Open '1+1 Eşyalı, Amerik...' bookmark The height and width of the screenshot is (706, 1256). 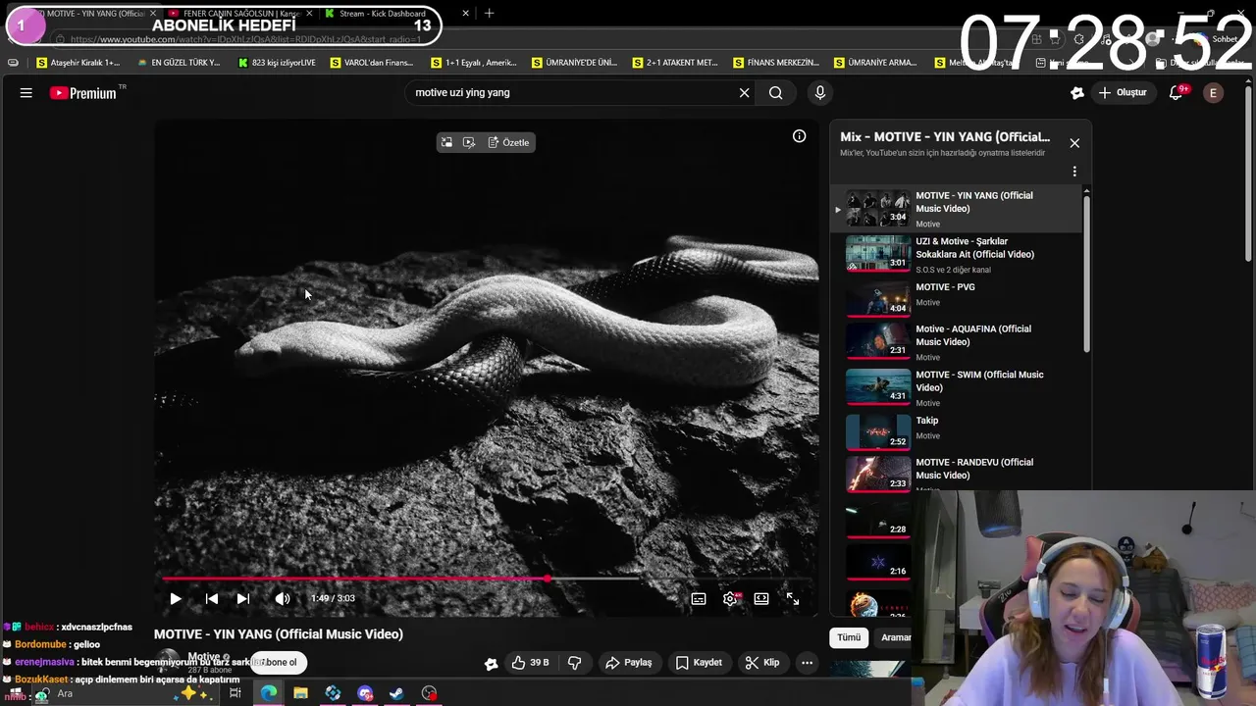point(473,63)
